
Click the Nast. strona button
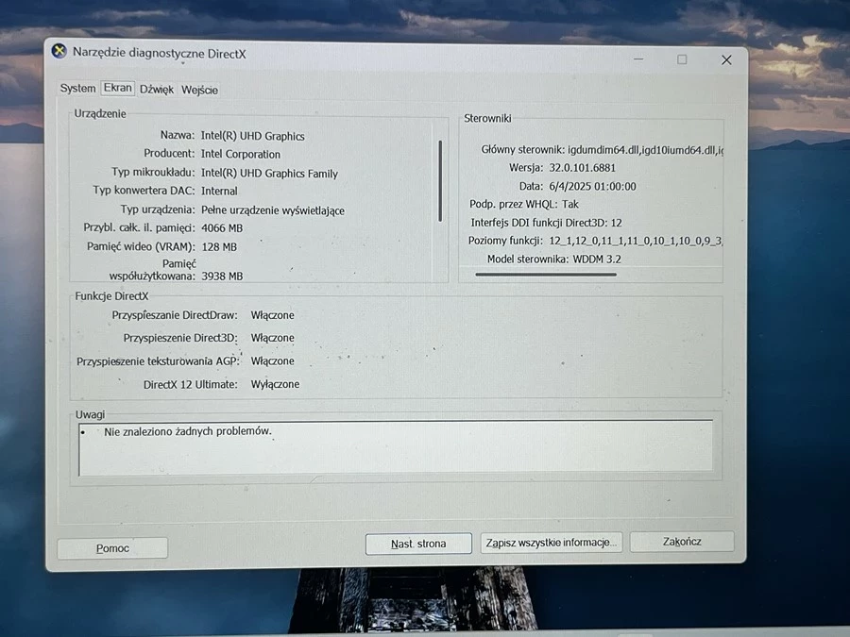click(418, 544)
